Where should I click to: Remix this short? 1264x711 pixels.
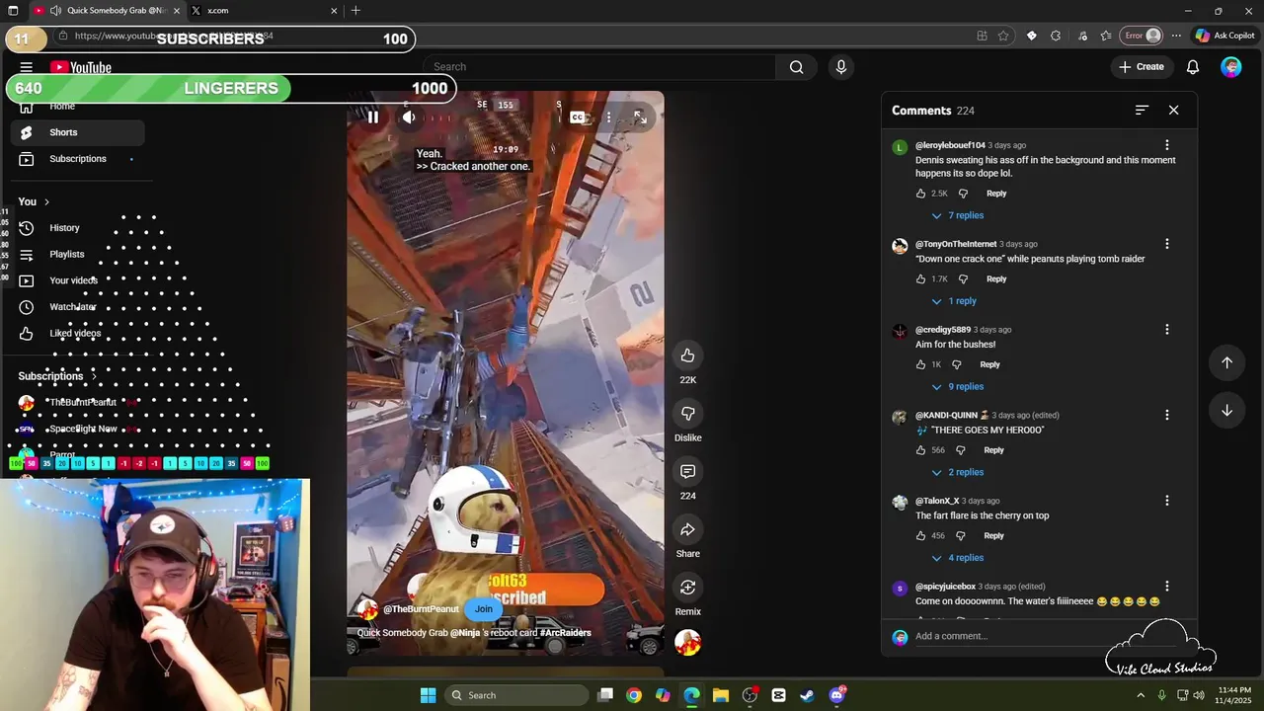[x=688, y=588]
